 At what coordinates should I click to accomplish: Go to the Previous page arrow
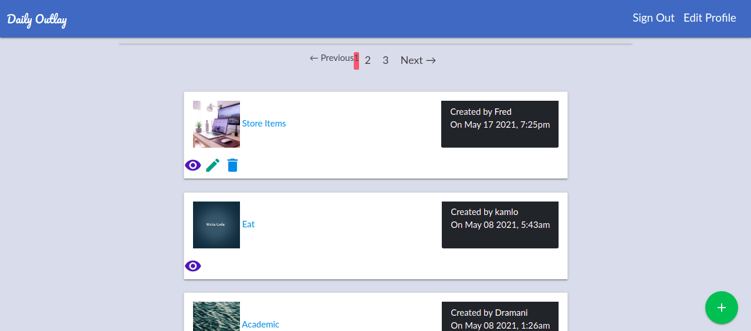(x=331, y=58)
